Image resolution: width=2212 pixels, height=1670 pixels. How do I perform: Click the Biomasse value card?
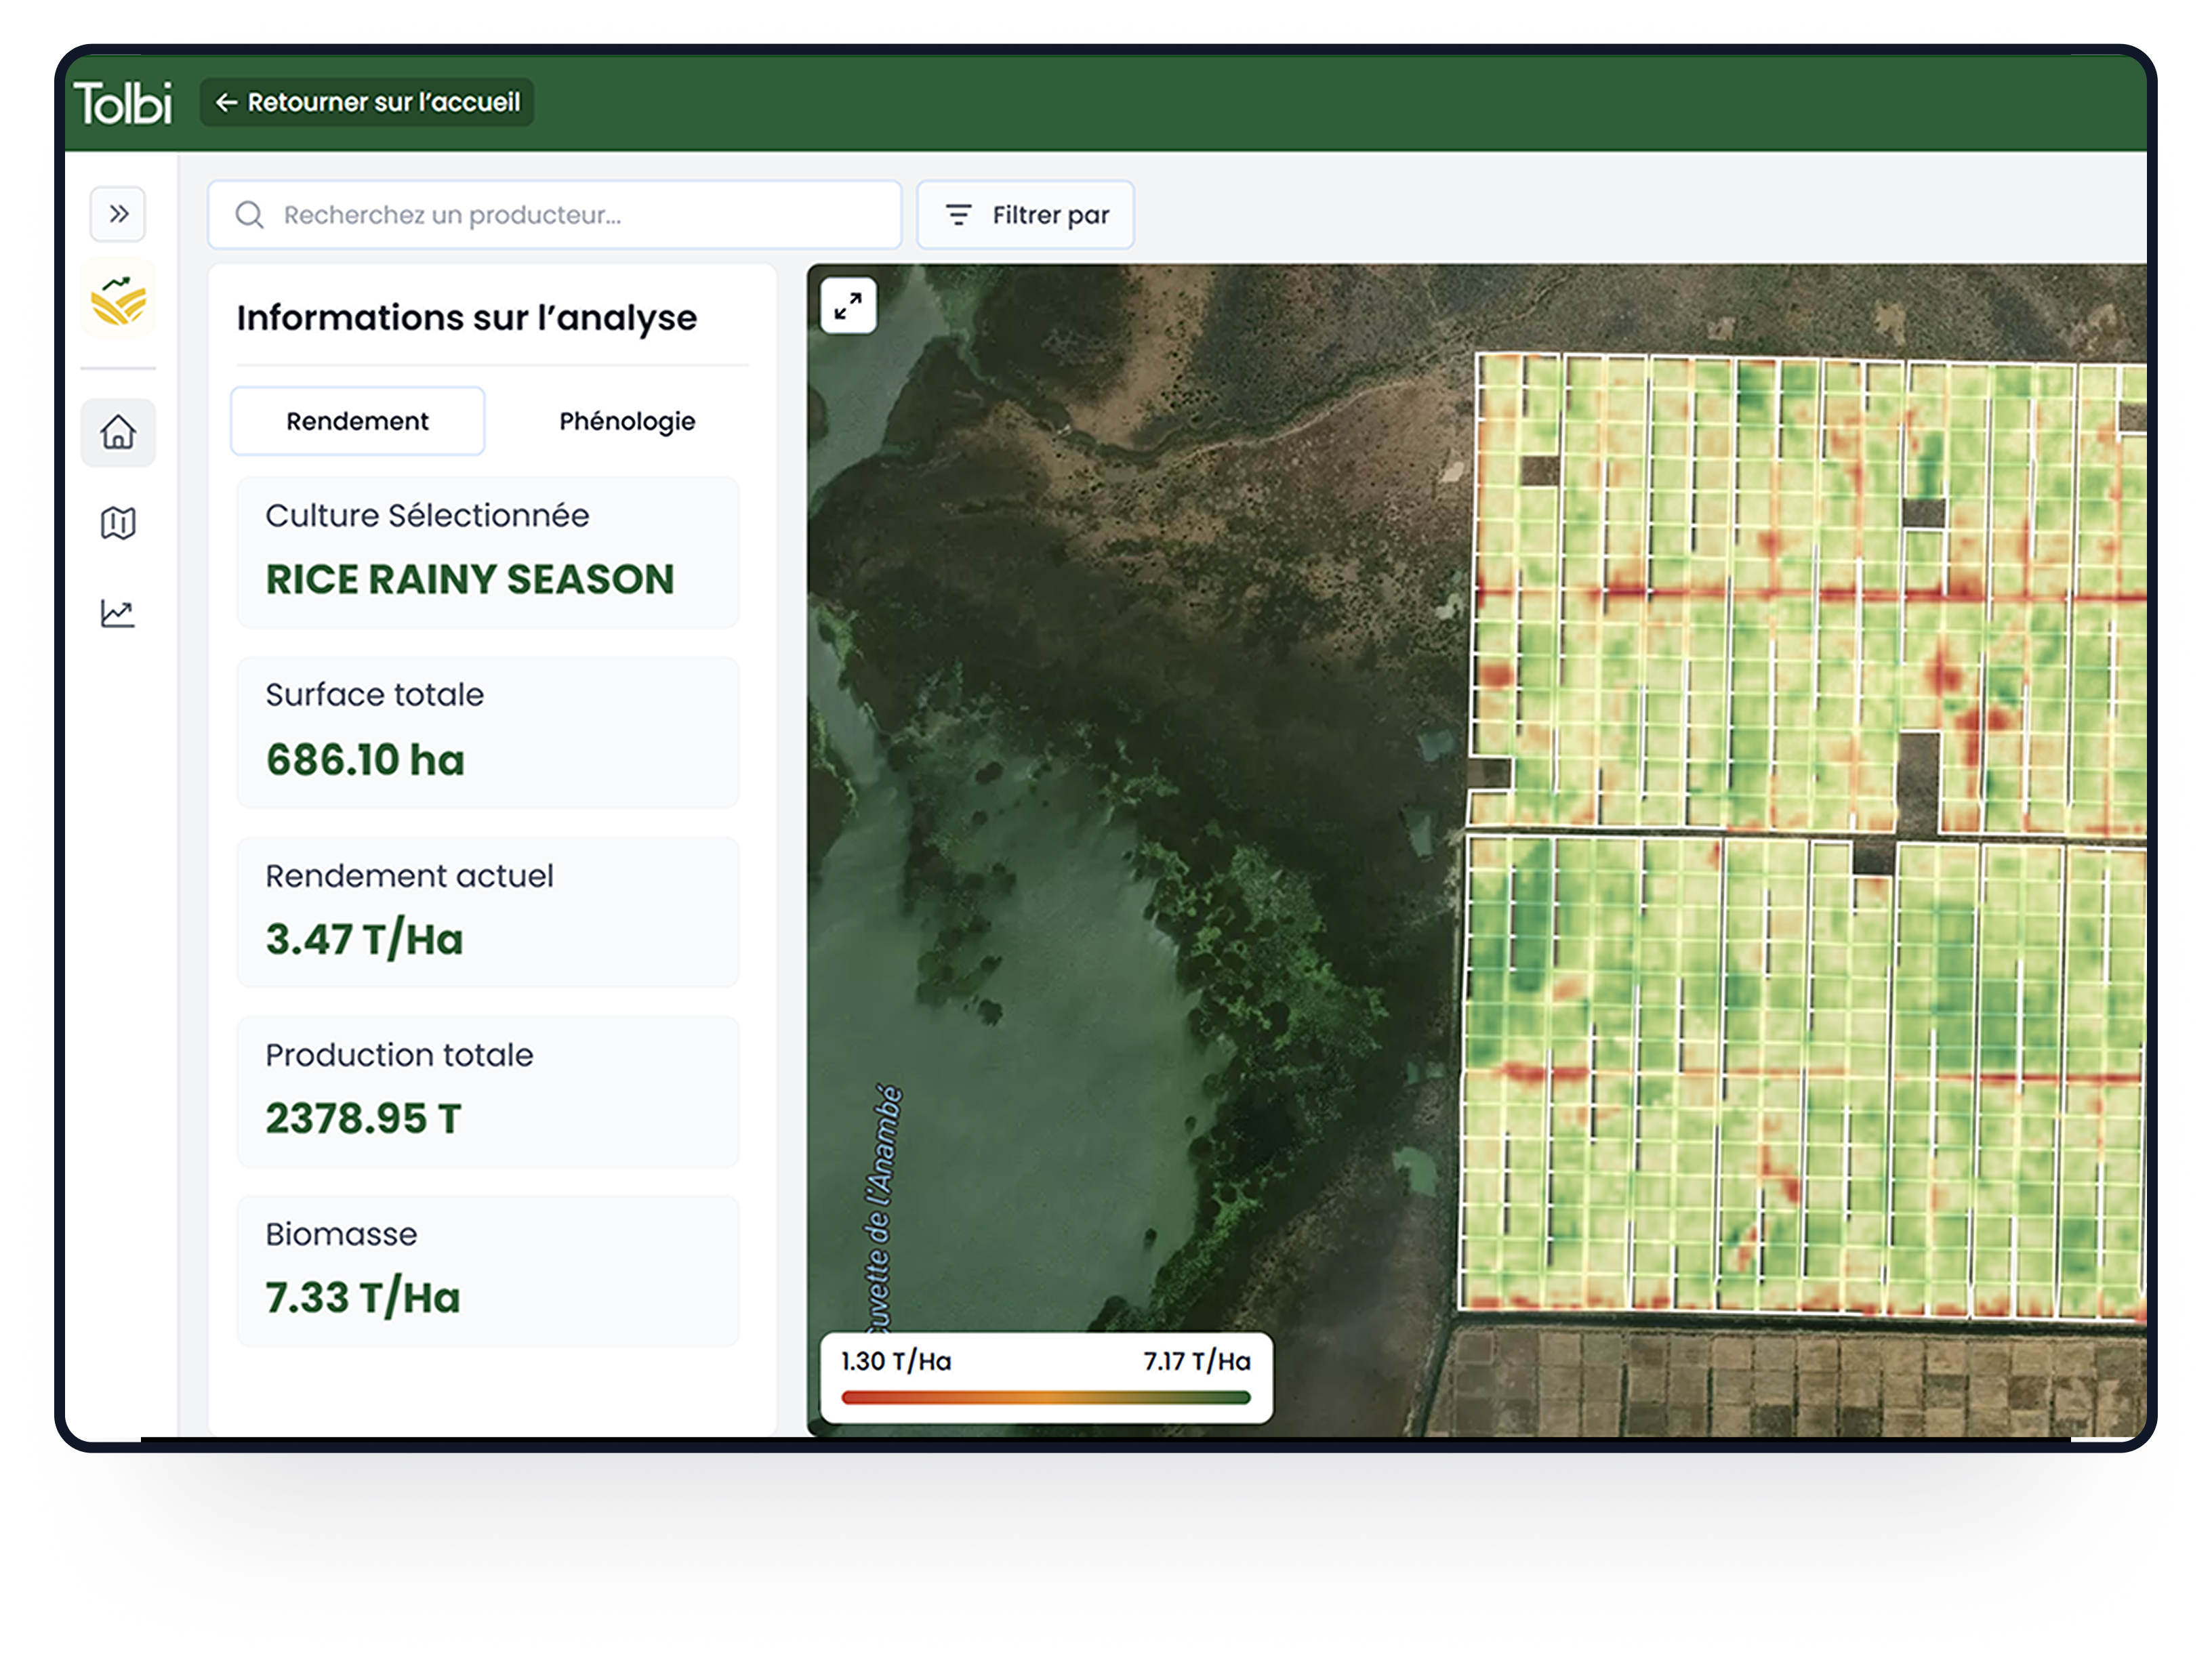(x=488, y=1270)
